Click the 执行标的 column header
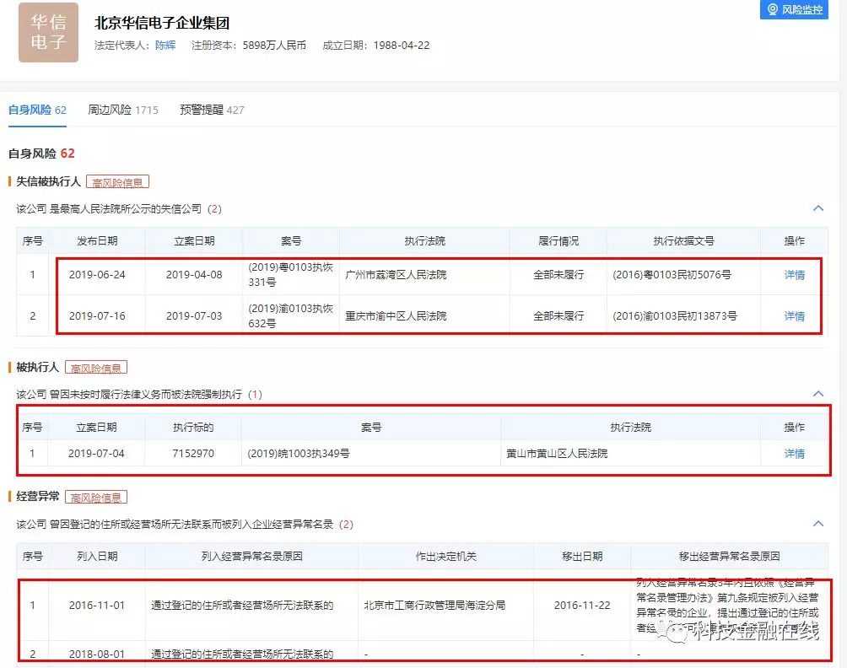Image resolution: width=847 pixels, height=668 pixels. tap(193, 427)
